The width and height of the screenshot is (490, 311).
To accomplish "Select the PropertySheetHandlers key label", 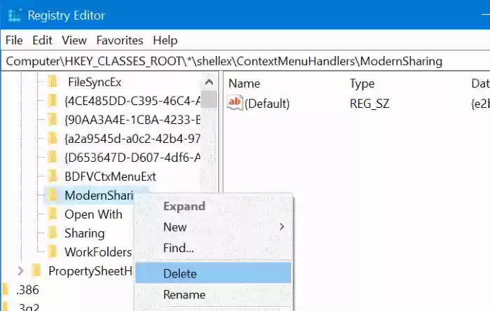I will [x=90, y=271].
